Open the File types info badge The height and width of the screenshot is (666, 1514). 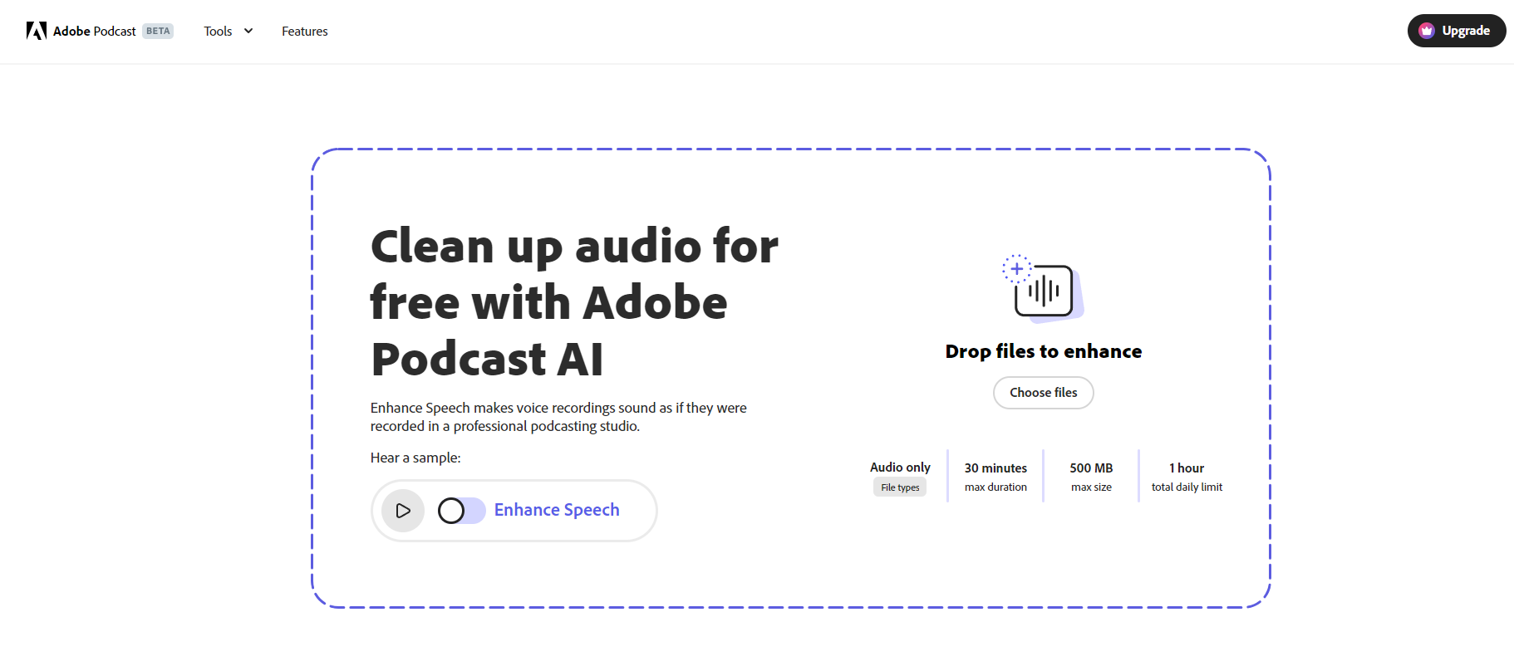click(900, 487)
